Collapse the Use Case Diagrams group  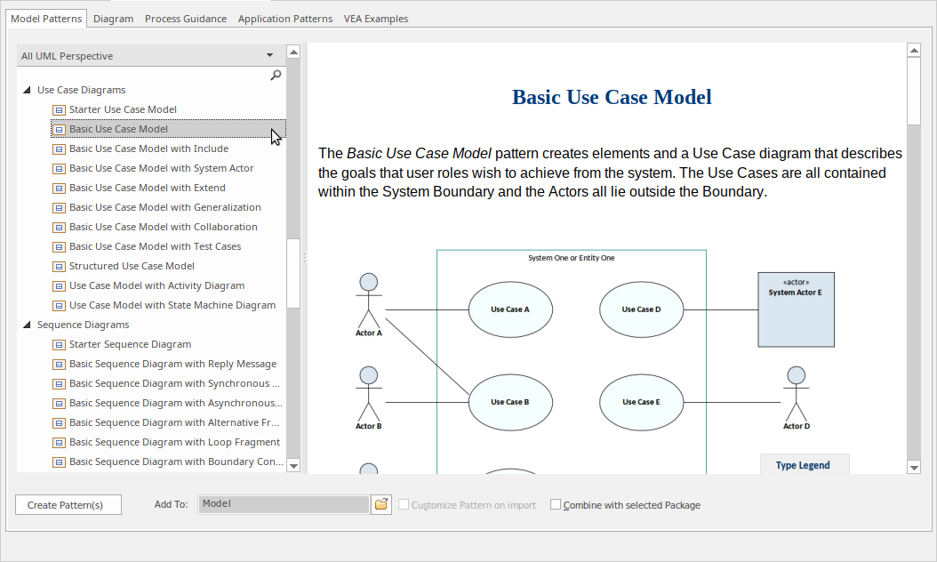26,90
